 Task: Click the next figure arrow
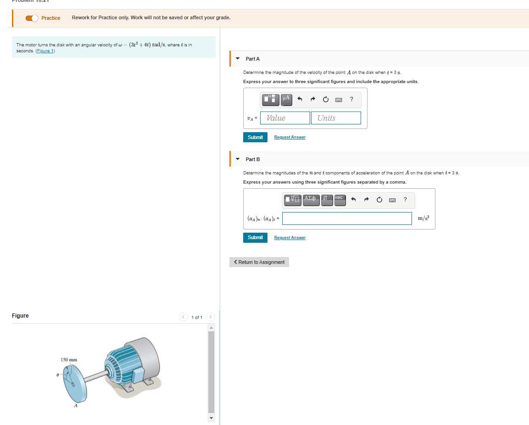point(210,317)
